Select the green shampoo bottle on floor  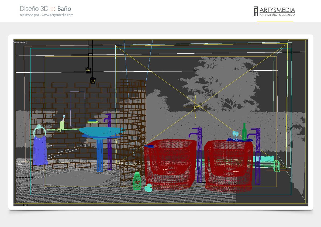(x=137, y=181)
